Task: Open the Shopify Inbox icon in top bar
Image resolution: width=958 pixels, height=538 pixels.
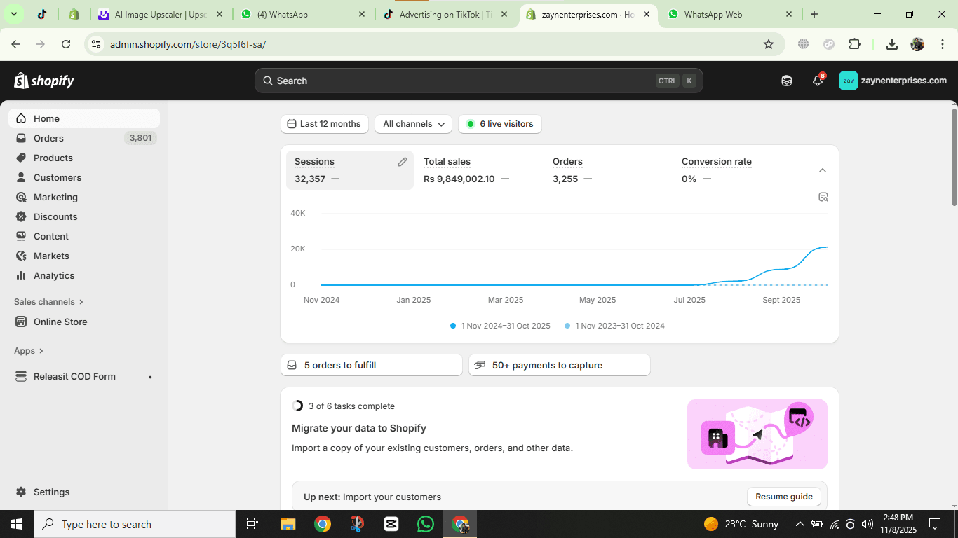Action: pos(786,80)
